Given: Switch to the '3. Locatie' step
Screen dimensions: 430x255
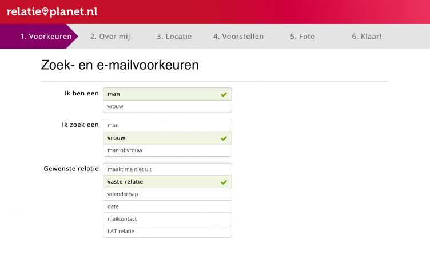Looking at the screenshot, I should point(174,37).
